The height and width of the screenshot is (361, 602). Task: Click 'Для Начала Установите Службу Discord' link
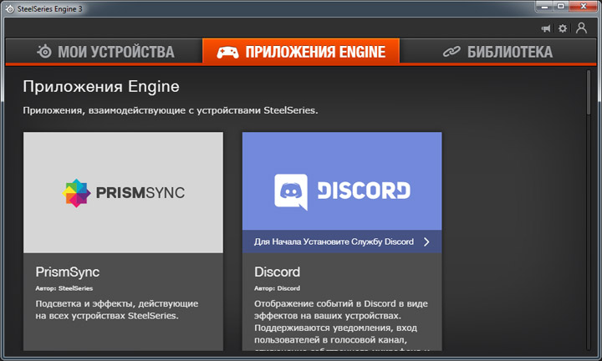pyautogui.click(x=334, y=242)
